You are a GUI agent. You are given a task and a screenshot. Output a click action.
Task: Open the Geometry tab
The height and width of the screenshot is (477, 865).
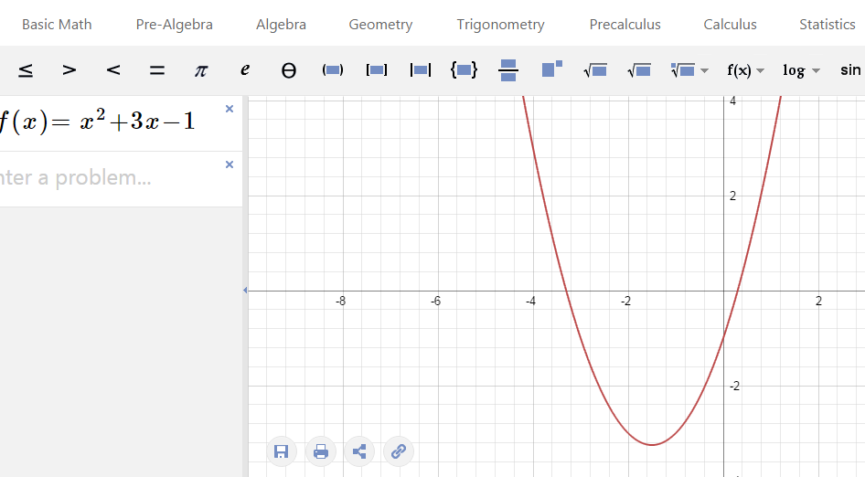click(x=380, y=25)
